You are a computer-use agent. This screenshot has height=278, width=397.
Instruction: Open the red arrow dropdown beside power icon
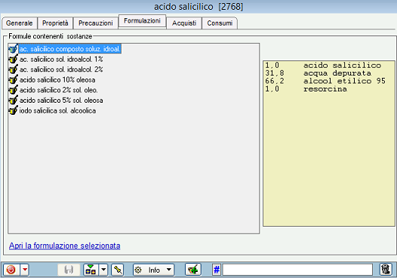tap(25, 270)
